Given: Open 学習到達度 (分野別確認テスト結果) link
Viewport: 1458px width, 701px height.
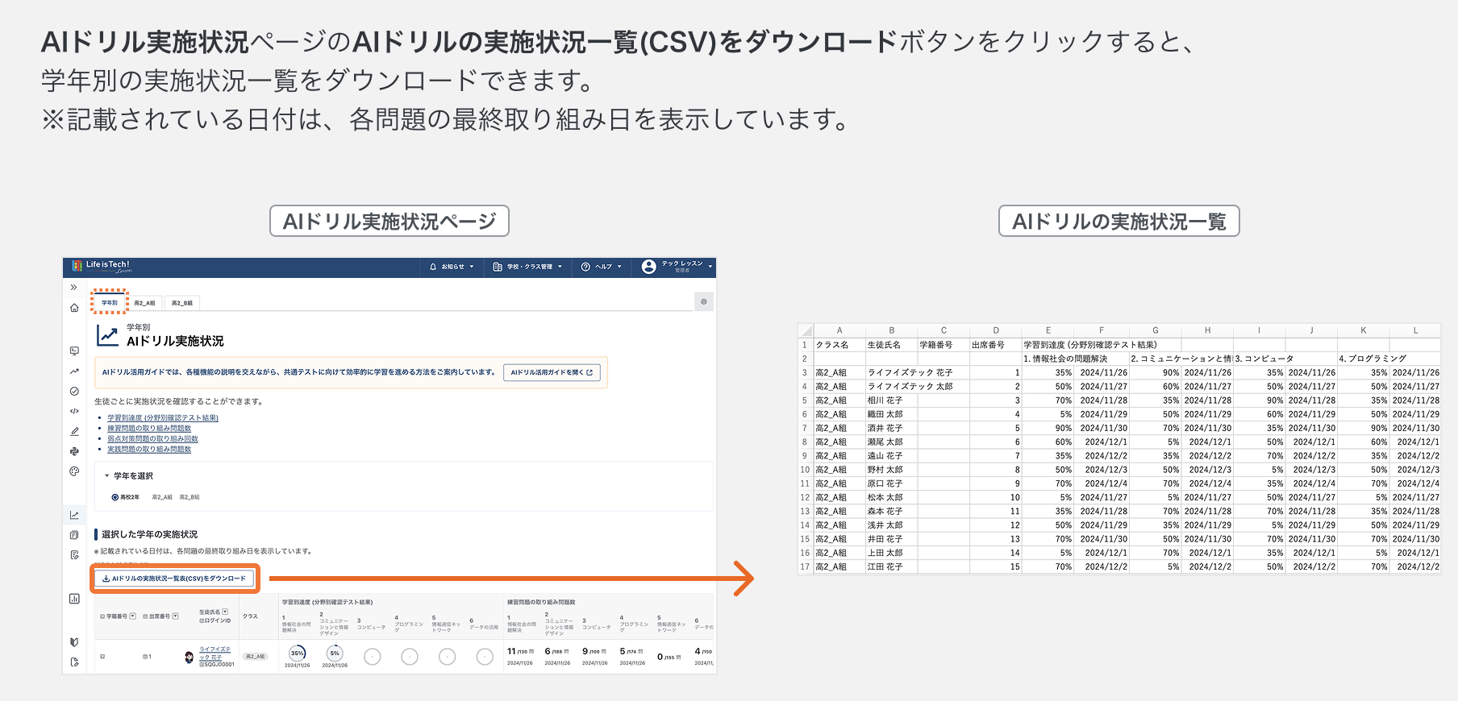Looking at the screenshot, I should (x=163, y=417).
